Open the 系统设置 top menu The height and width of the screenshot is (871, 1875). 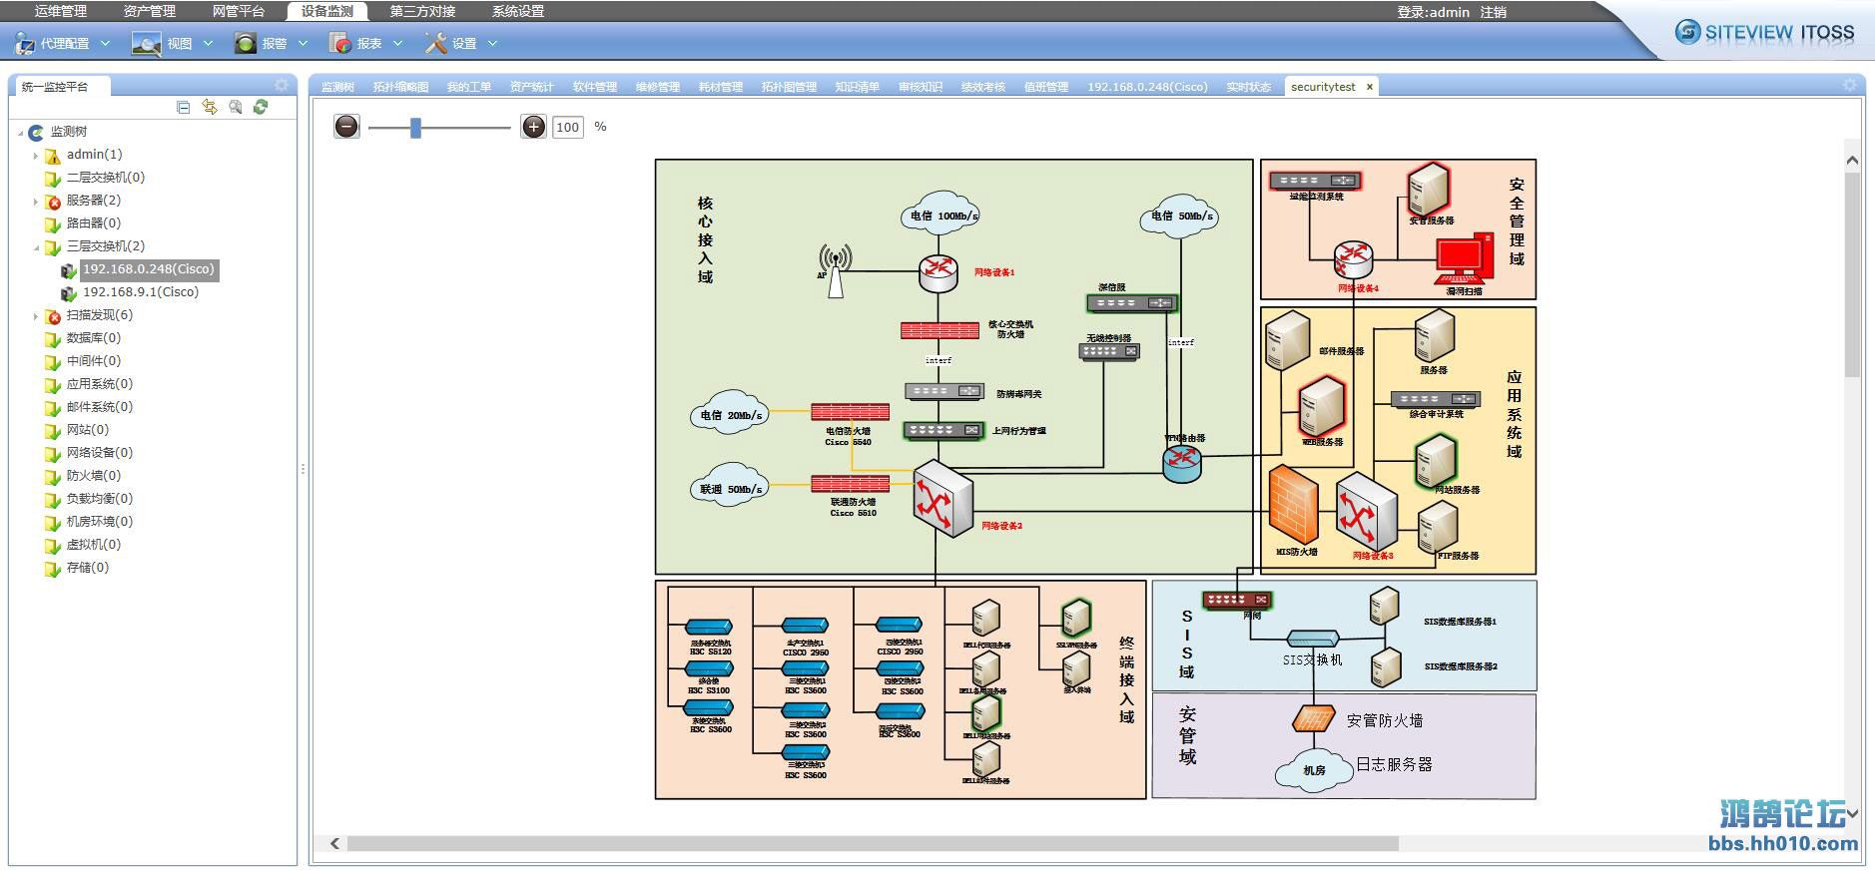[518, 11]
